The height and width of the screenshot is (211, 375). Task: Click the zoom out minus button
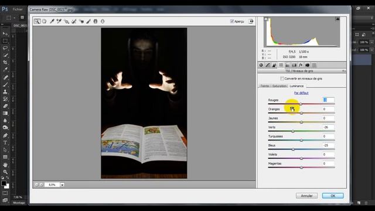click(36, 185)
